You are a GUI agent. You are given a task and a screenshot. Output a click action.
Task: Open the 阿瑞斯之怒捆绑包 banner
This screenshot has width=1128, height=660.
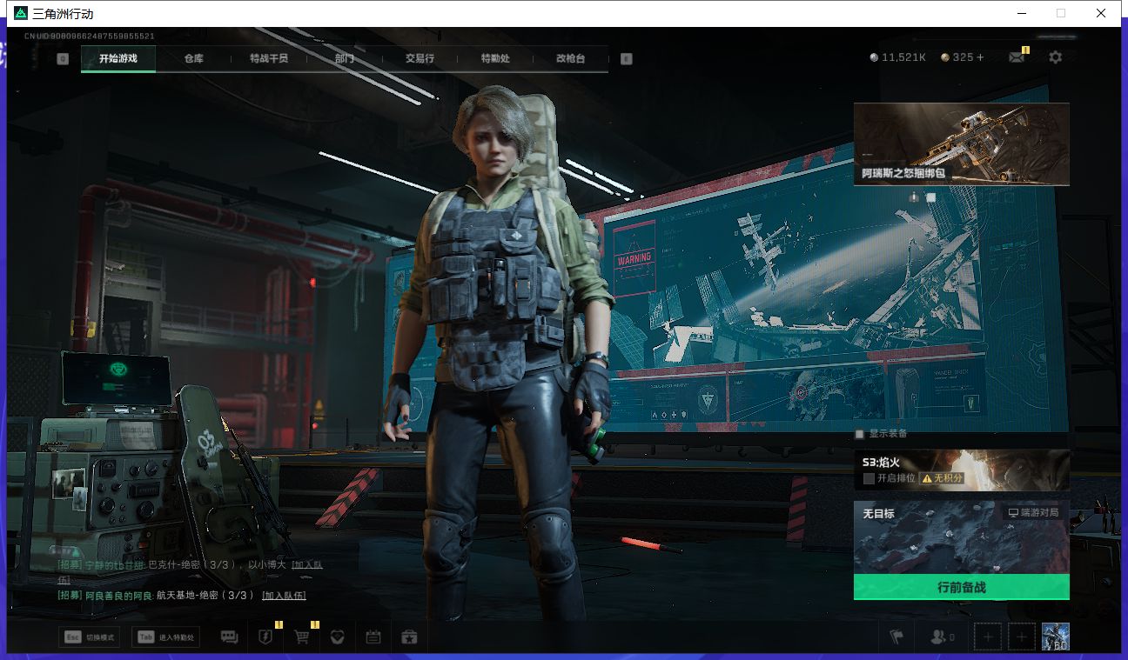point(961,143)
